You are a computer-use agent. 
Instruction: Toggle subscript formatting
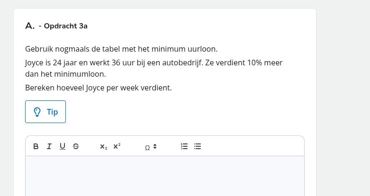(103, 147)
